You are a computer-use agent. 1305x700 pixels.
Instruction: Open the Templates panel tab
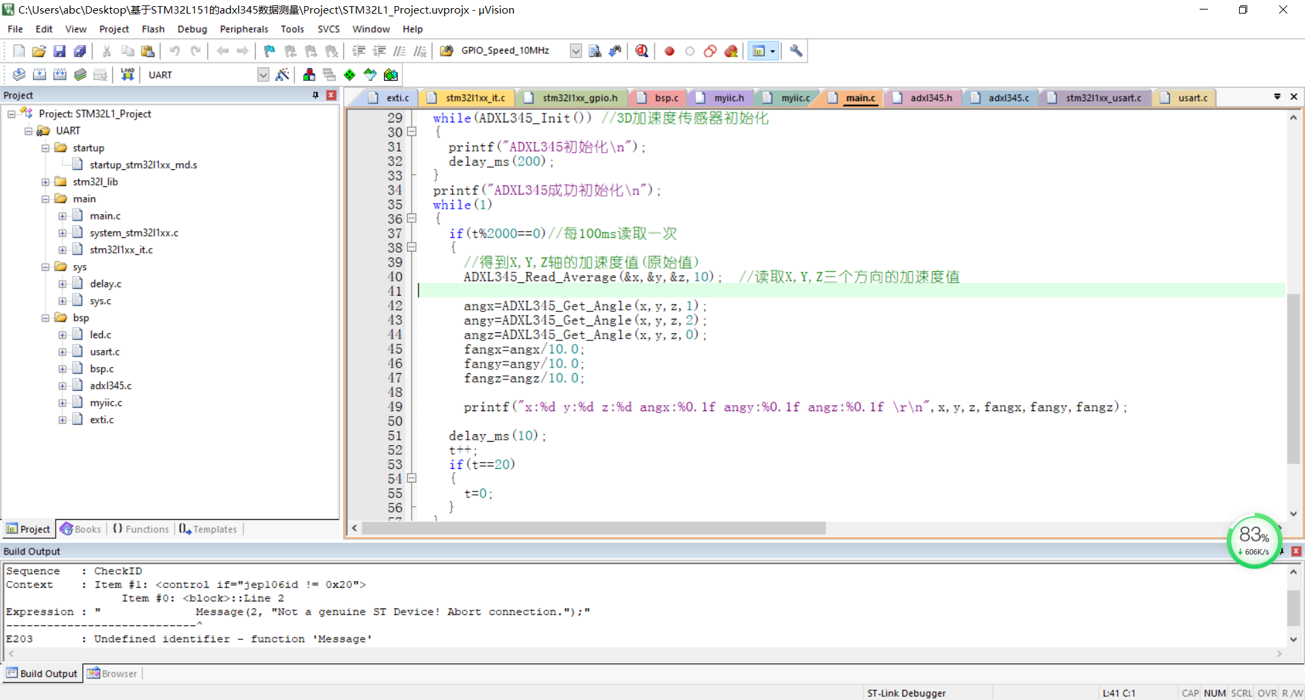[208, 529]
